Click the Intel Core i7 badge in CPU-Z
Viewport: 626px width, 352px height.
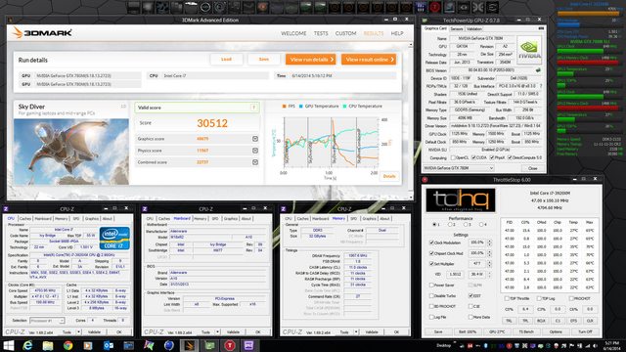point(114,239)
